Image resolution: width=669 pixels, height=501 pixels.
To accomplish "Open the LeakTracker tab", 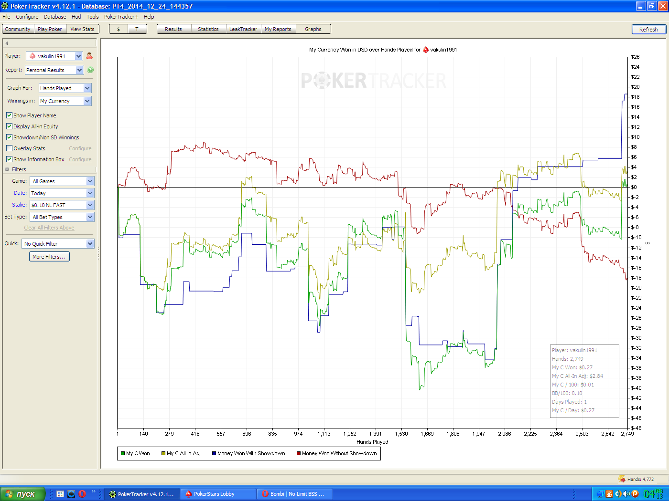I will coord(243,29).
